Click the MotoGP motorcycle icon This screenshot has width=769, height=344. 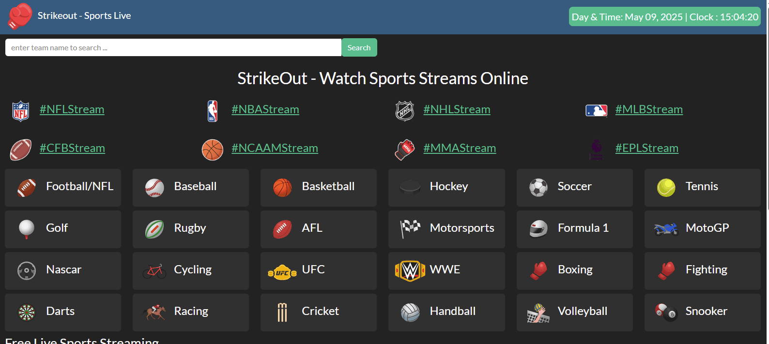[666, 229]
